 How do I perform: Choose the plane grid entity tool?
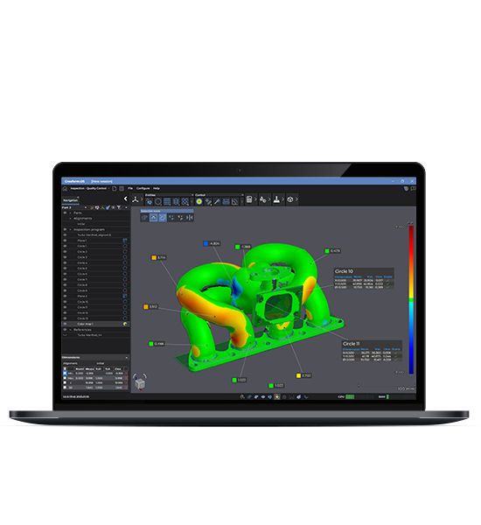pyautogui.click(x=167, y=201)
